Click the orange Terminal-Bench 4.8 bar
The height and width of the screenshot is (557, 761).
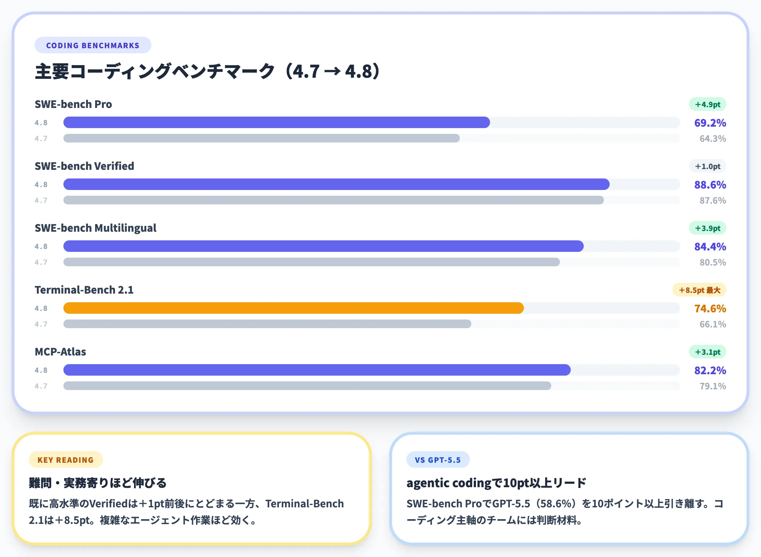click(x=294, y=308)
